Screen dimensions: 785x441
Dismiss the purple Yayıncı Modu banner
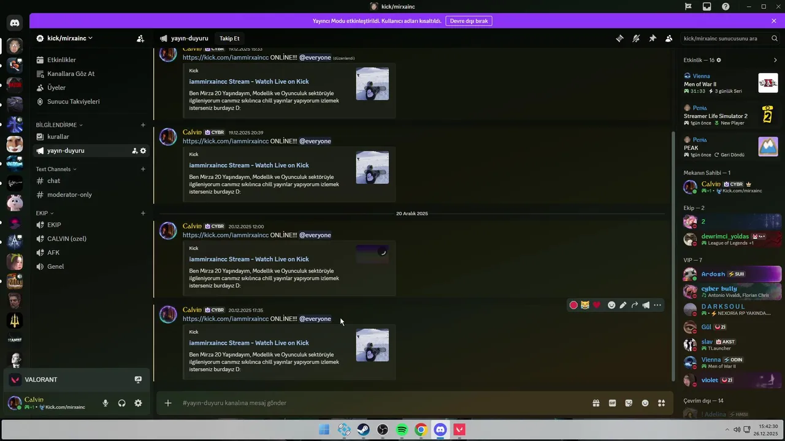(x=774, y=21)
